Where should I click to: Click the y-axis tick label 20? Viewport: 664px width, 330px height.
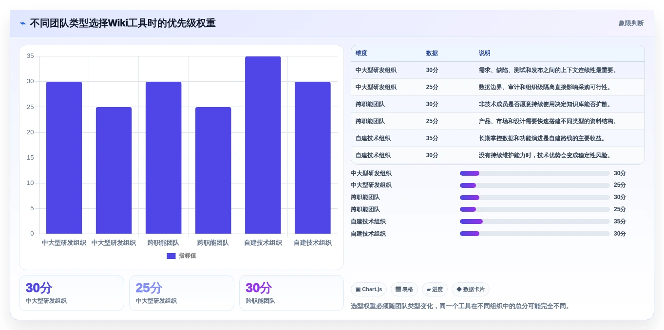(x=30, y=132)
